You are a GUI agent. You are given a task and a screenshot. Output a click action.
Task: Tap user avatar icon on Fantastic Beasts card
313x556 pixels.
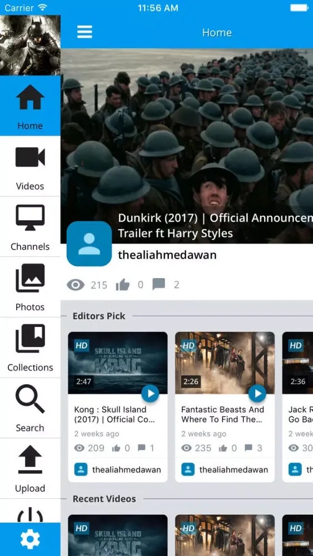point(188,469)
